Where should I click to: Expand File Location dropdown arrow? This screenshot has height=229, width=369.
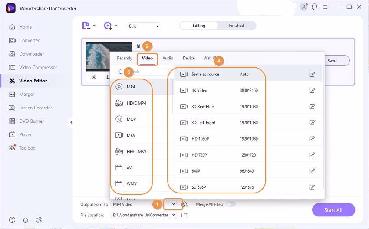click(174, 215)
